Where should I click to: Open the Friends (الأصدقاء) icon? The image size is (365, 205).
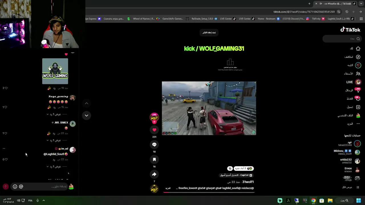358,73
